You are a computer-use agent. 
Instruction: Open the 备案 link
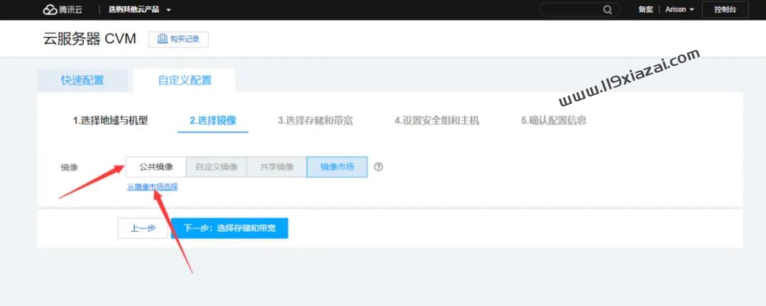pyautogui.click(x=645, y=10)
